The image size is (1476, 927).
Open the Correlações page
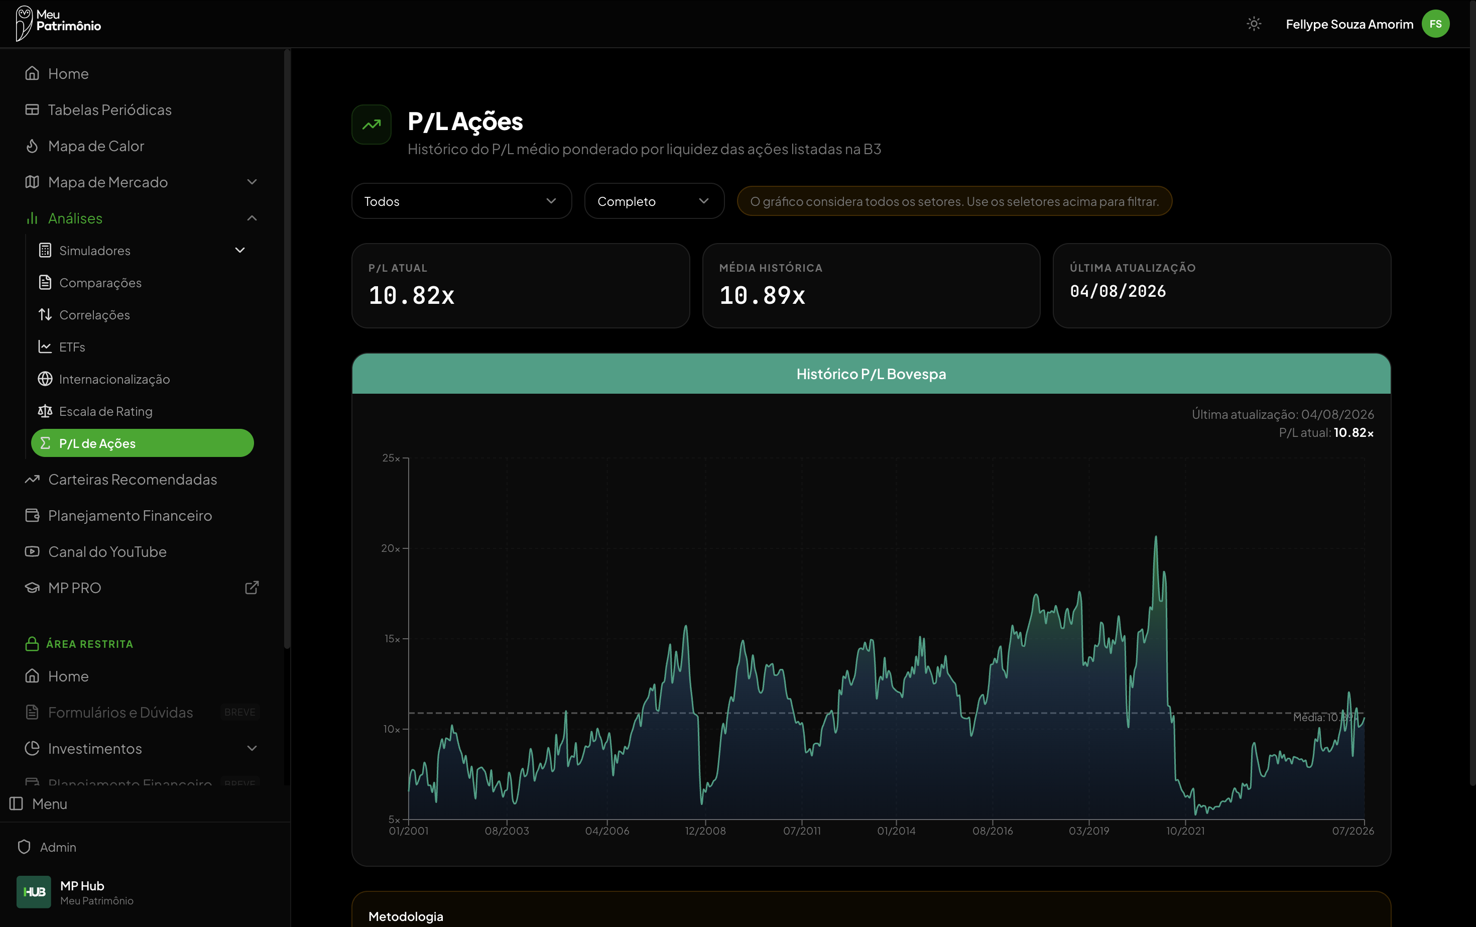pos(142,314)
